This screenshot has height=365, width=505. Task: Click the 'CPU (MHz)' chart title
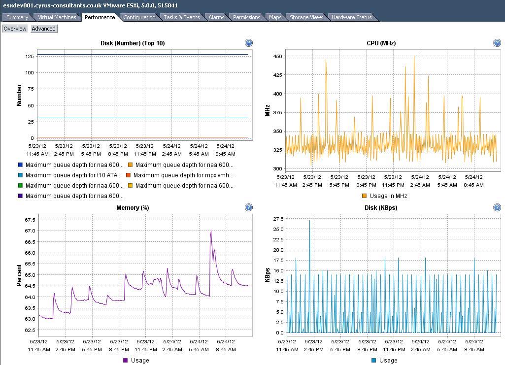coord(381,43)
